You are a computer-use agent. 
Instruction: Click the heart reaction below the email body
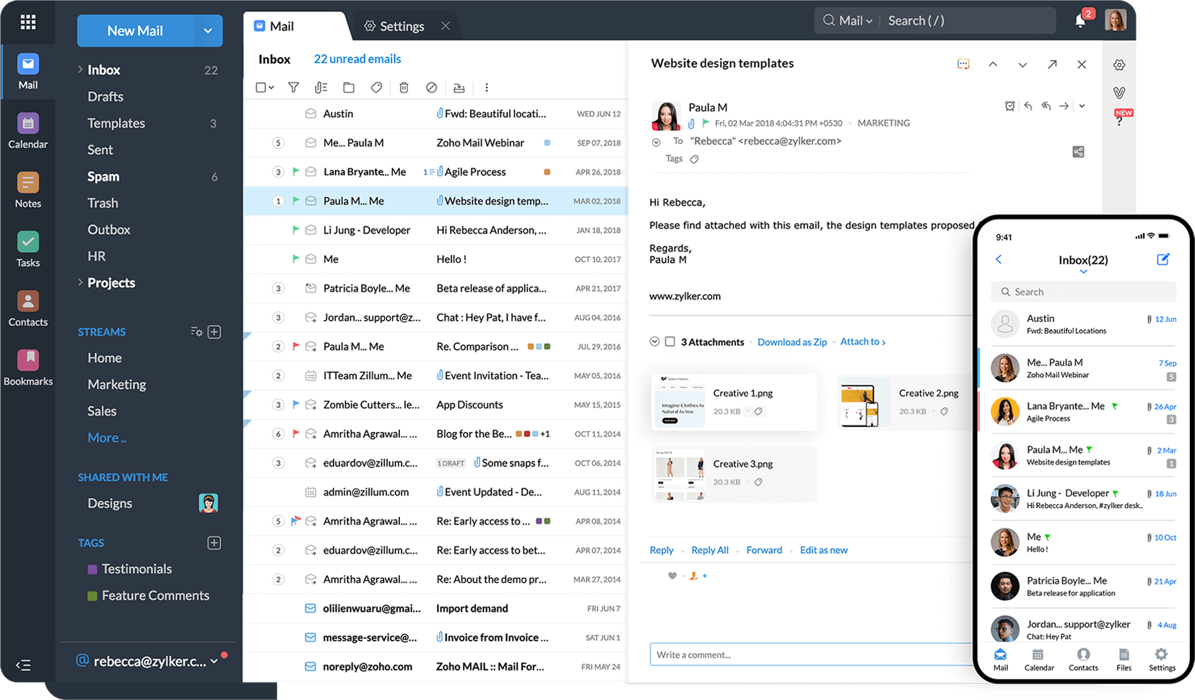(672, 576)
